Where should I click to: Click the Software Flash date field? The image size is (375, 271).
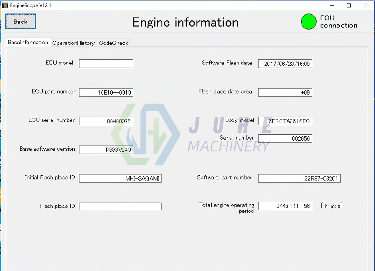pos(285,64)
